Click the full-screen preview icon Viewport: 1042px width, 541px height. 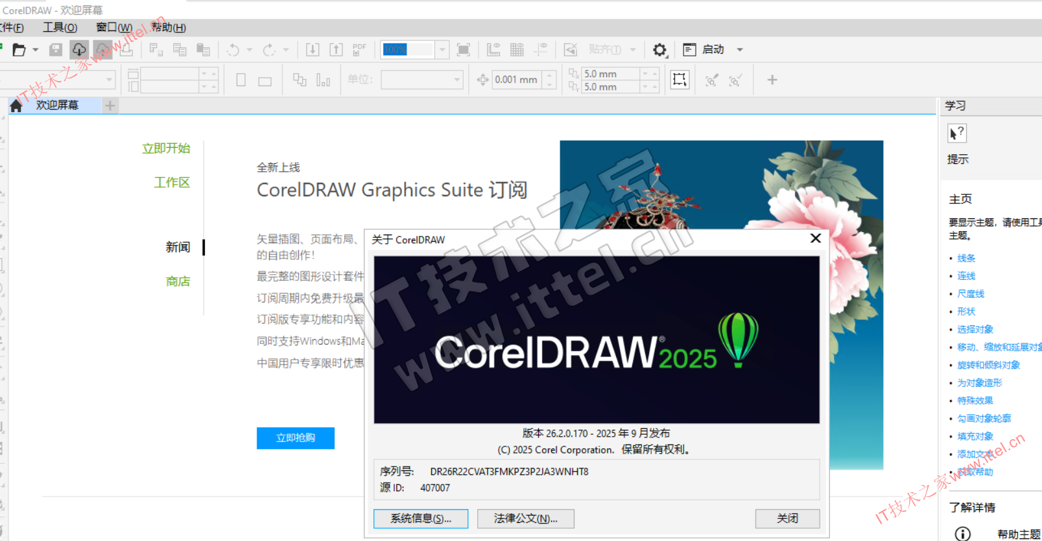pyautogui.click(x=464, y=50)
